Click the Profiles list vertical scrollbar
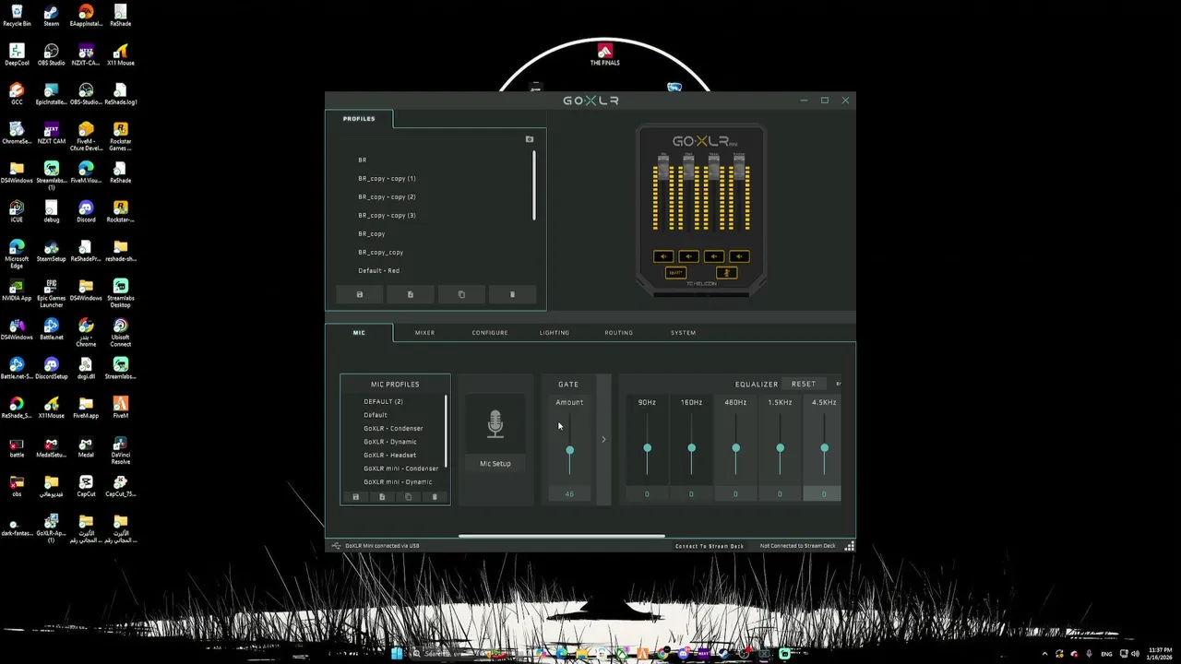This screenshot has height=664, width=1181. pyautogui.click(x=533, y=184)
